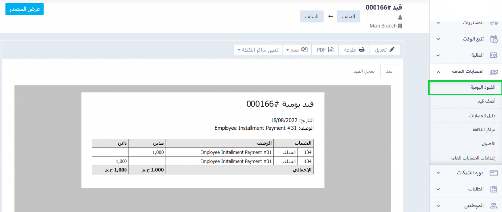Image resolution: width=502 pixels, height=212 pixels.
Task: Expand the المالية section chevron
Action: pyautogui.click(x=438, y=55)
